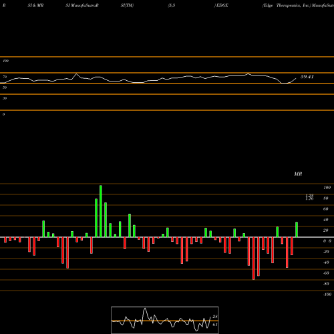This screenshot has width=334, height=334.
Task: Click the tallest green MR histogram bar
Action: (101, 211)
